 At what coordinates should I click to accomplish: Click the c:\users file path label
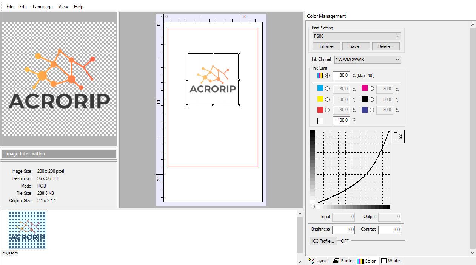tap(10, 253)
